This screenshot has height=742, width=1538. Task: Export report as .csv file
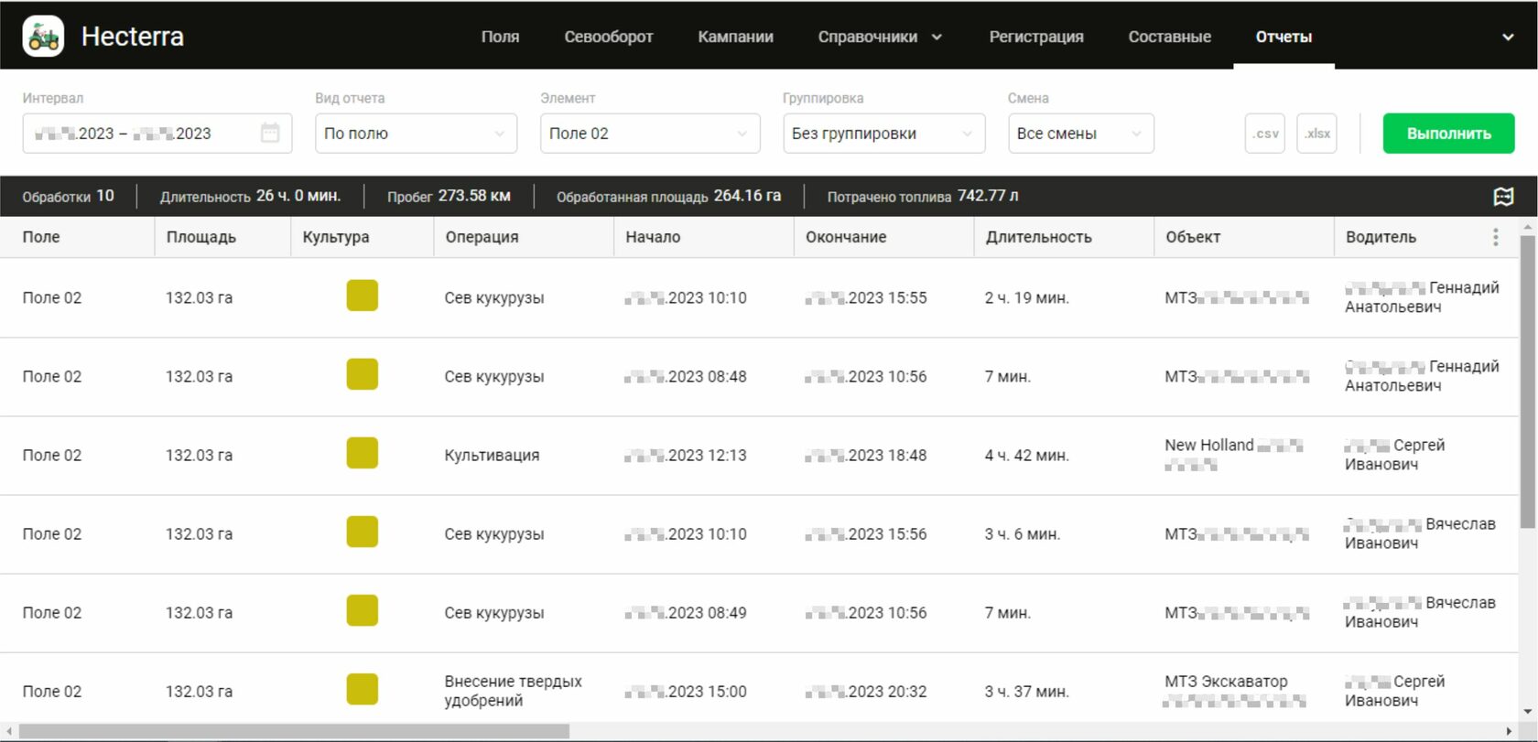click(x=1265, y=134)
